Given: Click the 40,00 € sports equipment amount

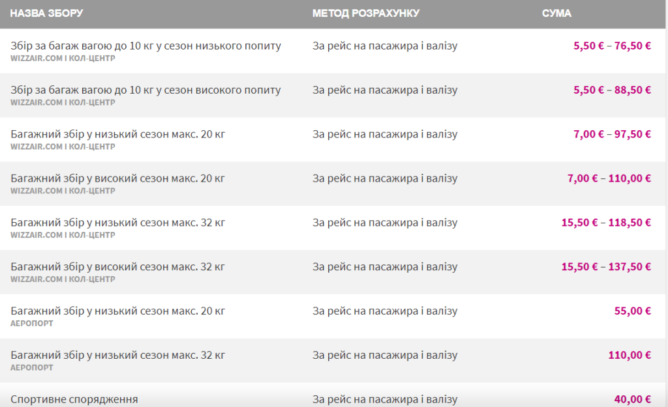Looking at the screenshot, I should (x=632, y=399).
